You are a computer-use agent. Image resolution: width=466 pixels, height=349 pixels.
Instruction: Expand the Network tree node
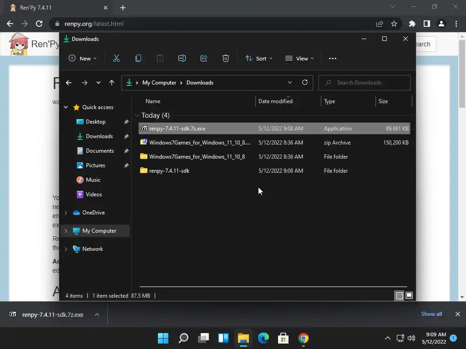point(66,249)
